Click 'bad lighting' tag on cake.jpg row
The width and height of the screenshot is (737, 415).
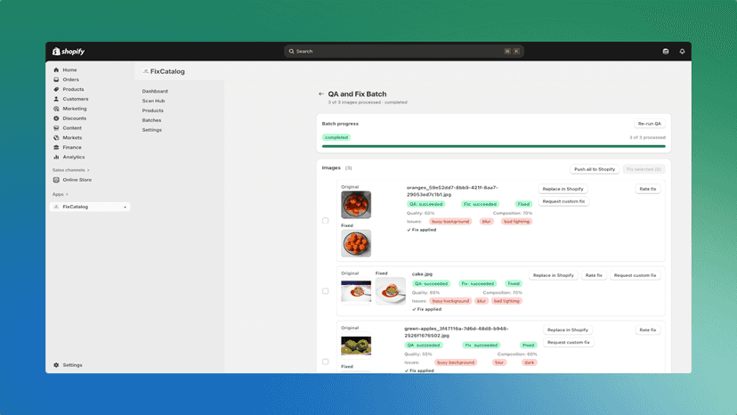[x=506, y=301]
